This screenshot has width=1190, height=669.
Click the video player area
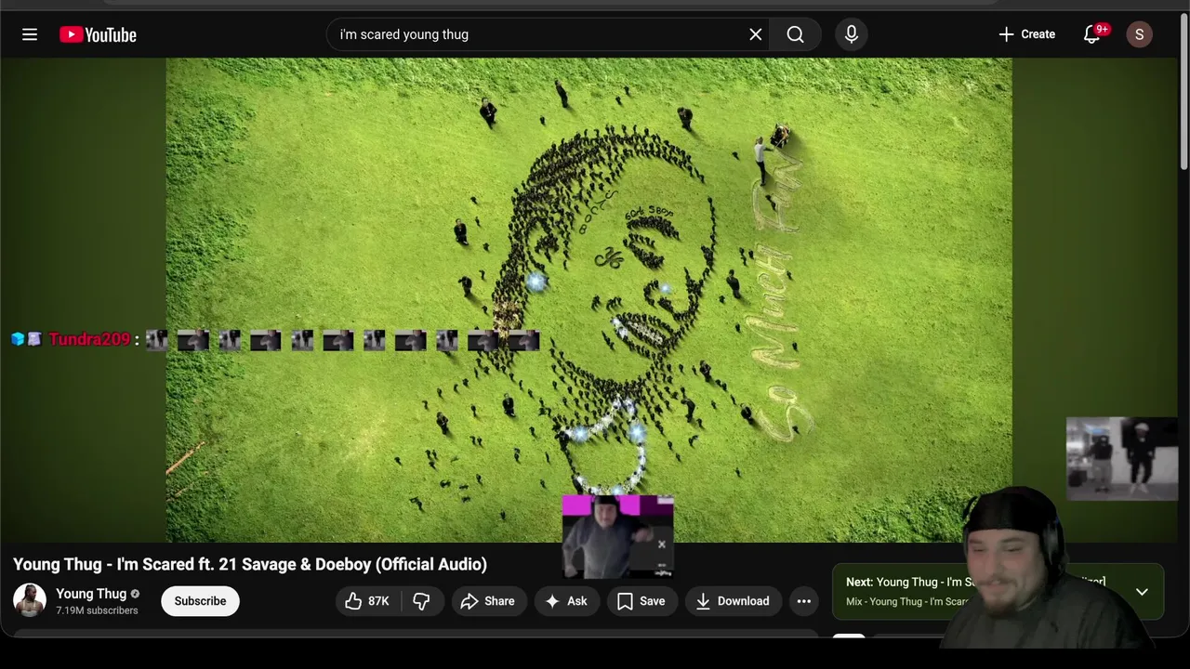588,299
